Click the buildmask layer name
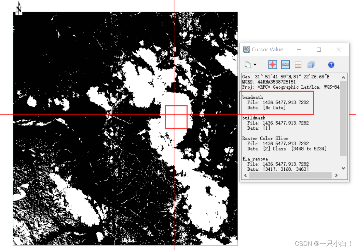The height and width of the screenshot is (250, 356). point(254,118)
